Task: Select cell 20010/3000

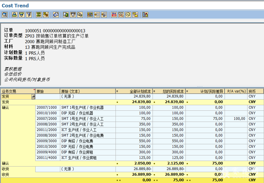Action: pyautogui.click(x=48, y=147)
